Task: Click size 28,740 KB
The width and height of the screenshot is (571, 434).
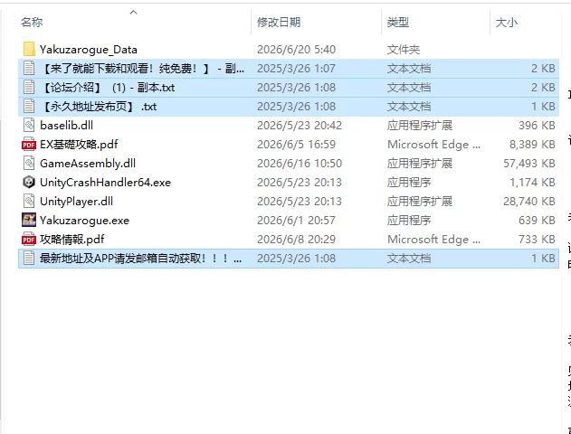Action: [x=529, y=201]
